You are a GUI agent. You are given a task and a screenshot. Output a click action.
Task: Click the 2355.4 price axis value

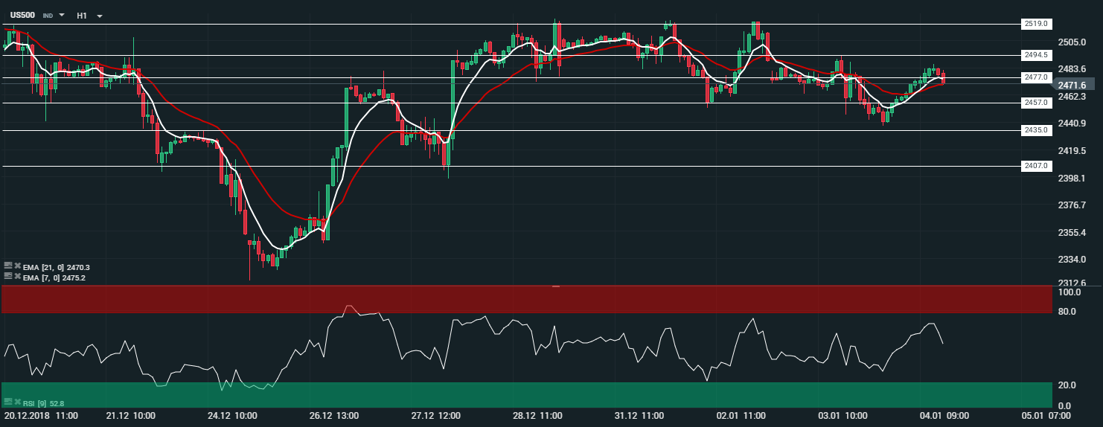point(1072,233)
